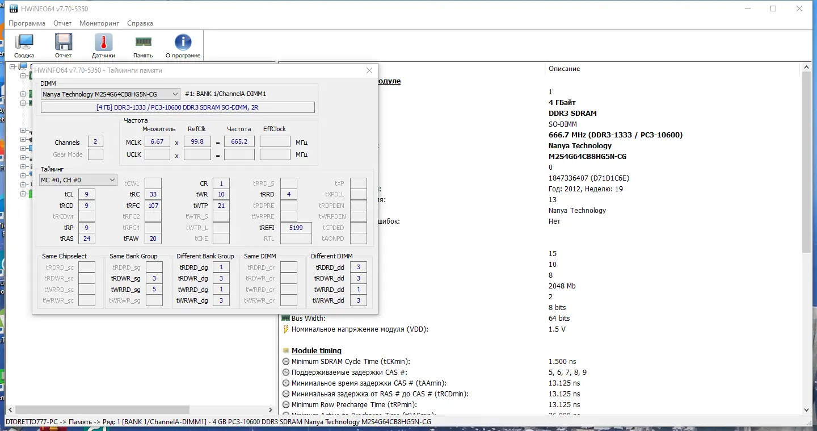
Task: Click scroll-down arrow of details pane scrollbar
Action: point(807,409)
